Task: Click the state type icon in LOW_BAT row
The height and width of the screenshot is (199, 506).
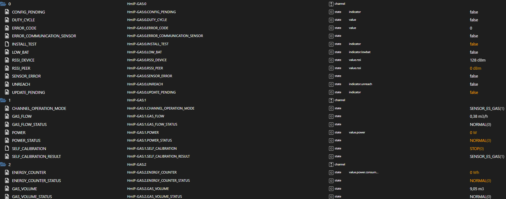Action: click(331, 52)
